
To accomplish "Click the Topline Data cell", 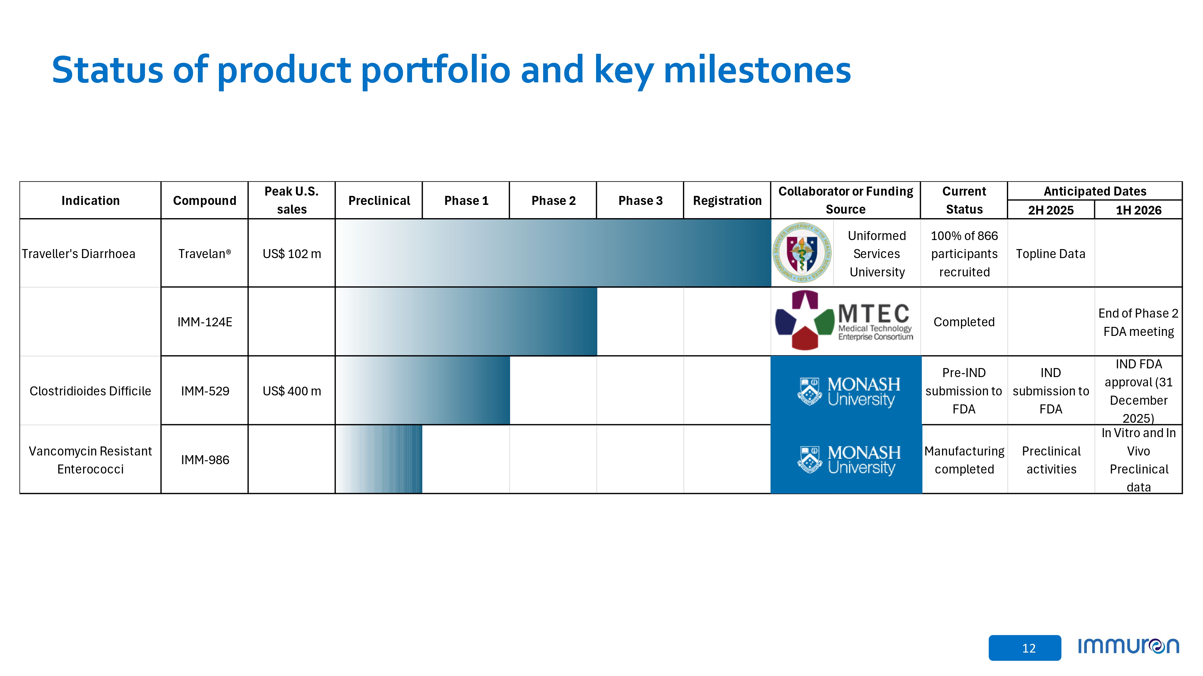I will (1051, 254).
